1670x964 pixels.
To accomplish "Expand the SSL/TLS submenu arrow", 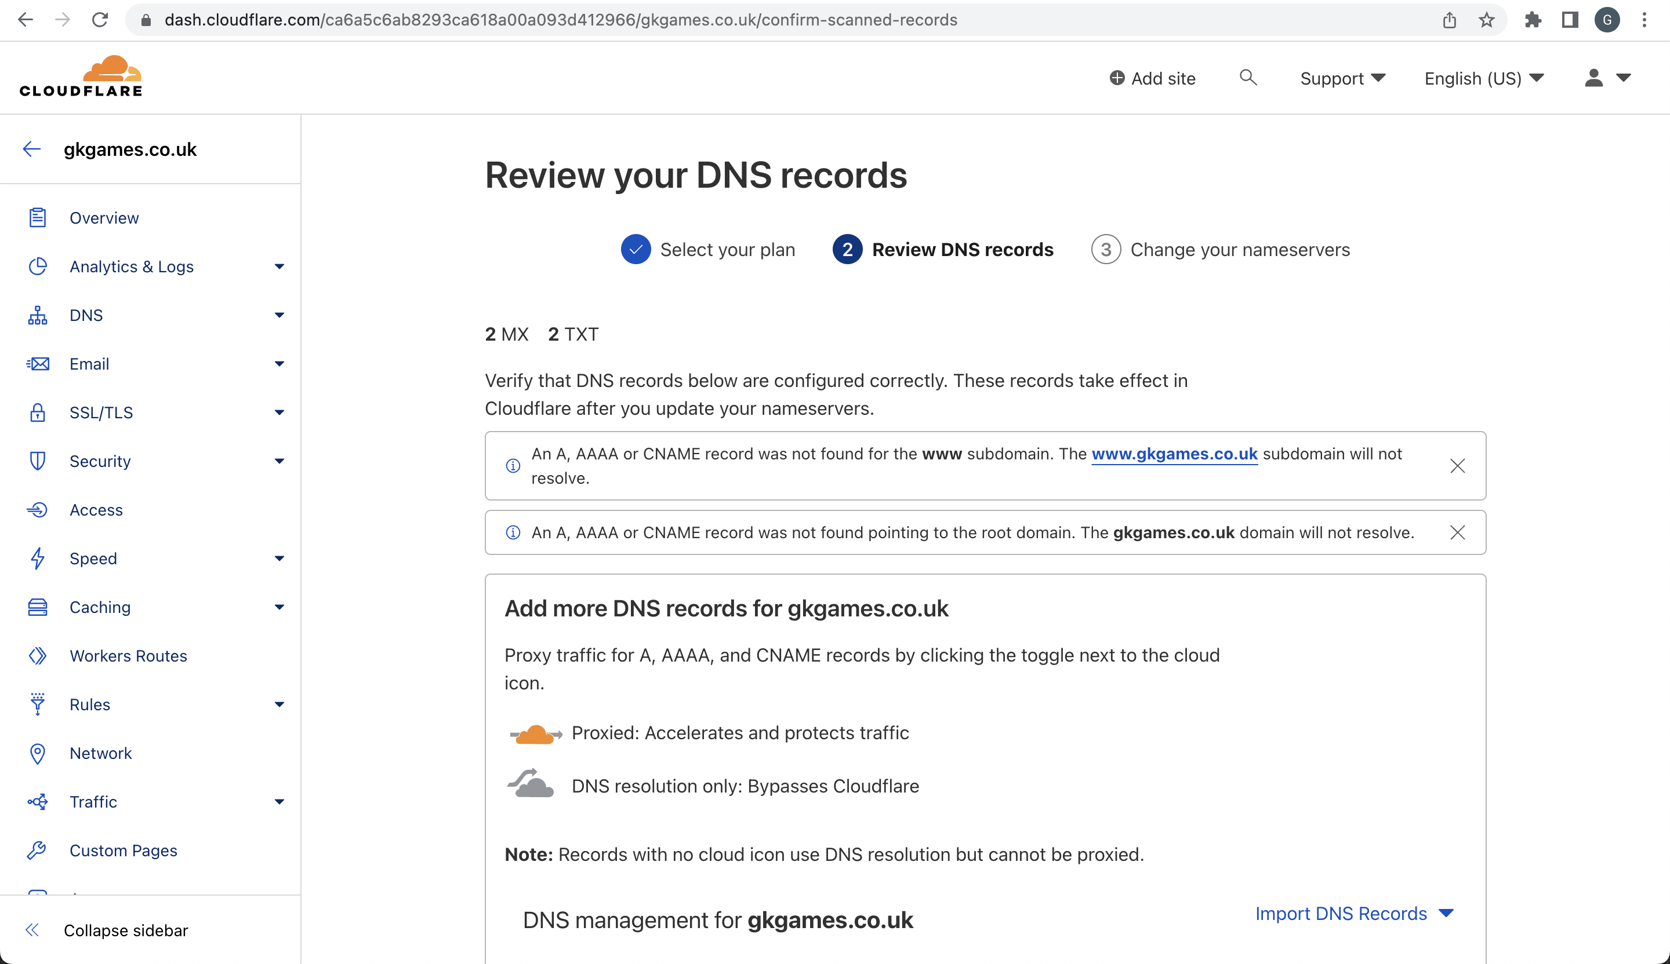I will point(279,412).
